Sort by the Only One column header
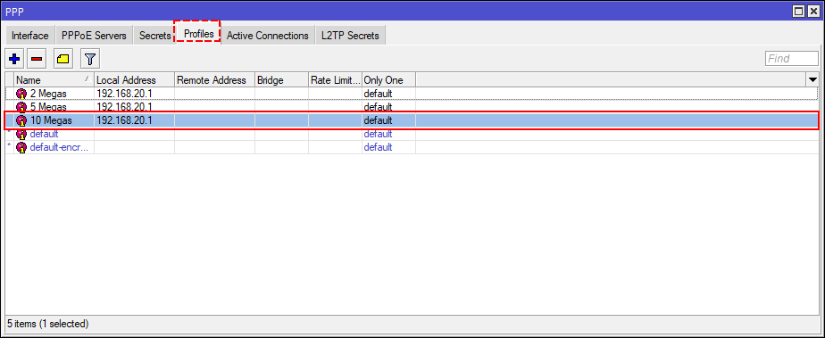The image size is (825, 338). (x=388, y=80)
